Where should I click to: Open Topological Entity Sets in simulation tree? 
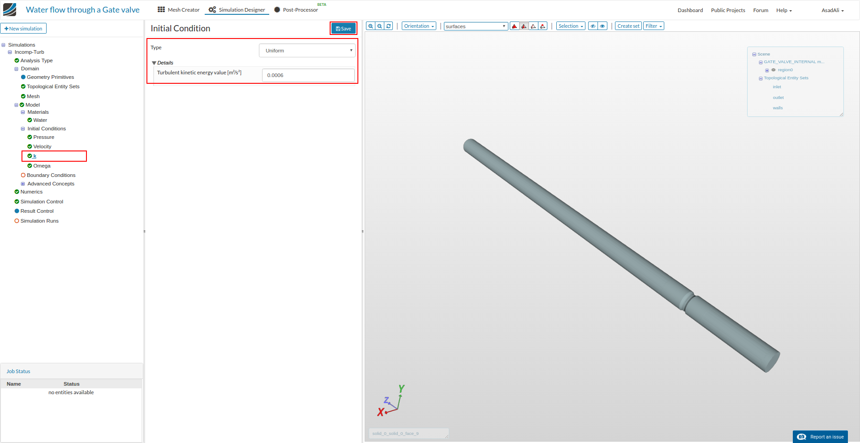(53, 86)
